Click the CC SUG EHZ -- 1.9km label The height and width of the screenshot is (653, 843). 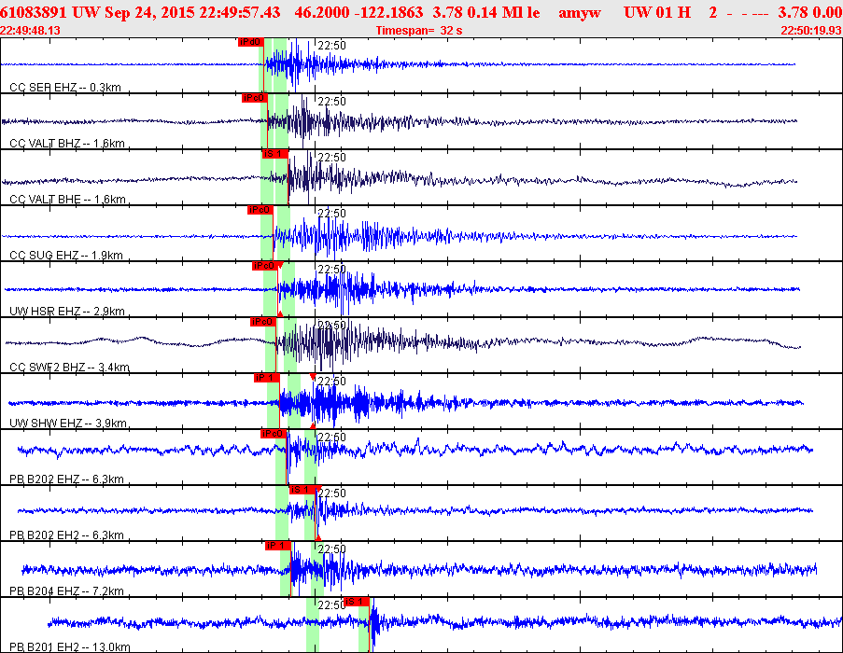[66, 255]
